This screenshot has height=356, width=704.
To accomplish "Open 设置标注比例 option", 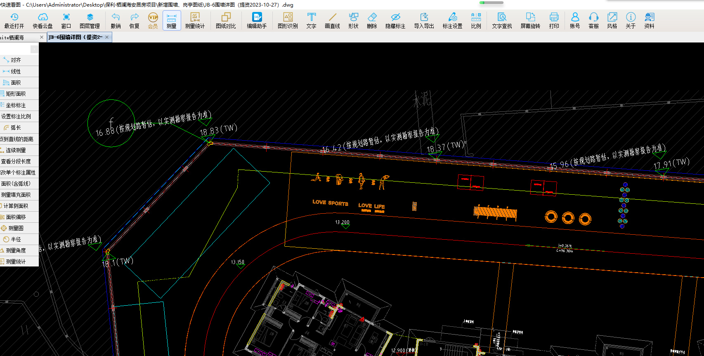I will point(19,116).
